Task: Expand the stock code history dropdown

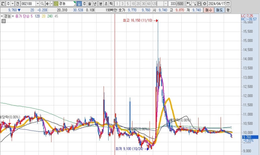Action: 38,3
